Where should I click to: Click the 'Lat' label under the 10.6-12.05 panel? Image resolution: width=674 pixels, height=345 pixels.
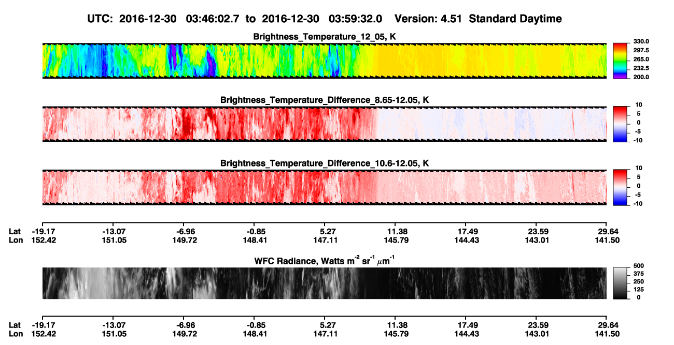(x=15, y=231)
